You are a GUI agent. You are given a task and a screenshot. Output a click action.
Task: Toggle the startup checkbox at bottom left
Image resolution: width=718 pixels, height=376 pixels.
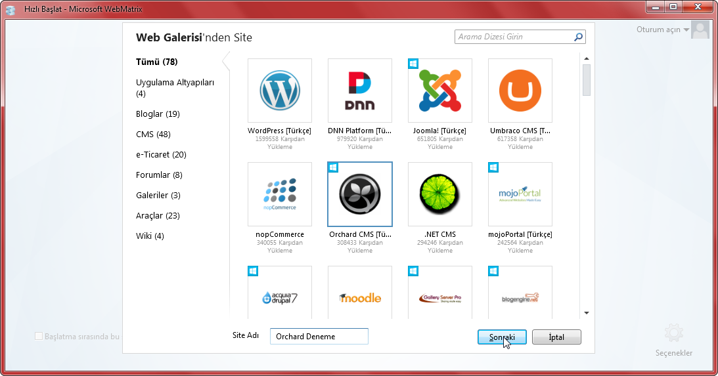click(39, 337)
